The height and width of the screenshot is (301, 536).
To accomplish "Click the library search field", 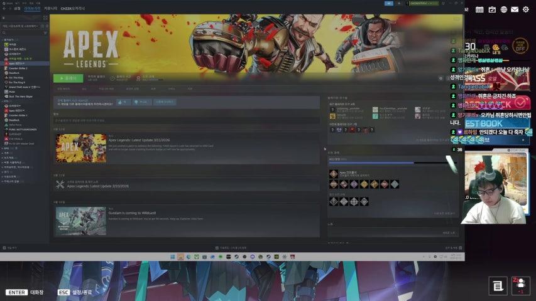I will [x=22, y=33].
